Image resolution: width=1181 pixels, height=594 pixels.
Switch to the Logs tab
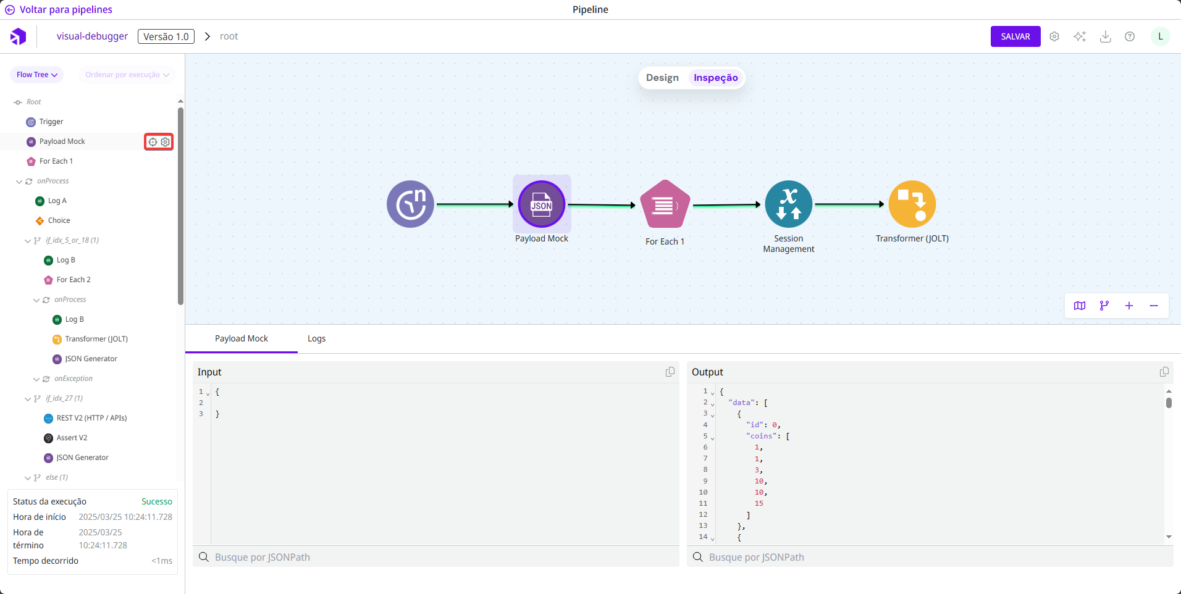pos(316,338)
